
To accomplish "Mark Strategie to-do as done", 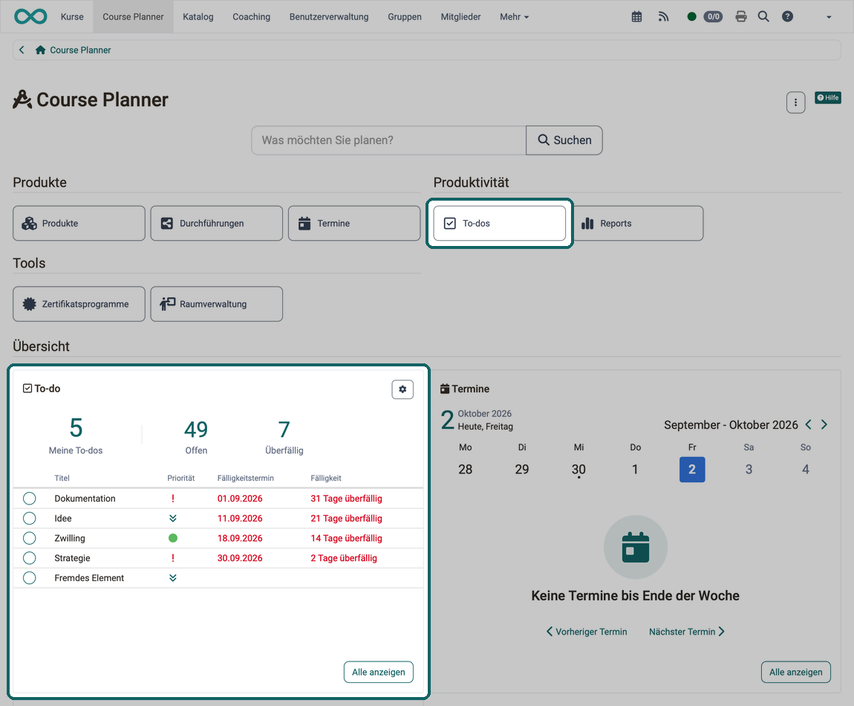I will (30, 557).
